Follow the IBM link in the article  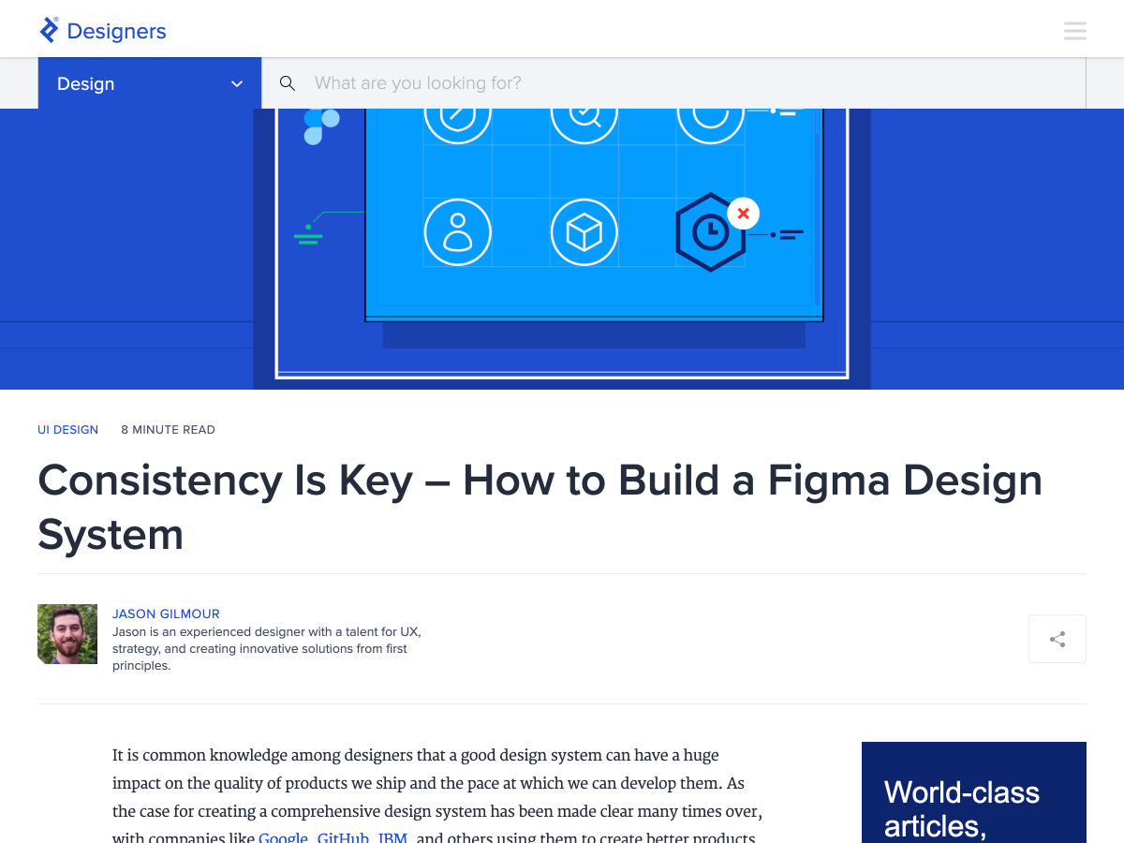point(392,836)
